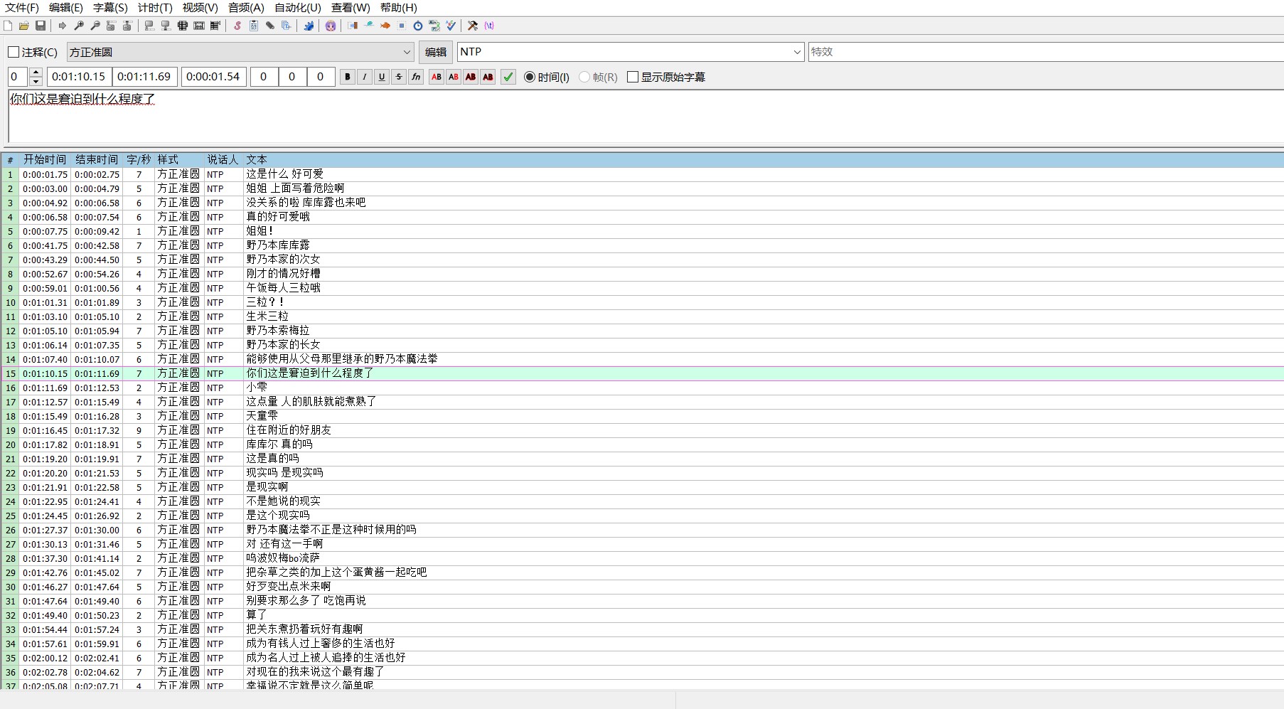Toggle strikeout formatting S button
This screenshot has height=709, width=1284.
(x=399, y=77)
